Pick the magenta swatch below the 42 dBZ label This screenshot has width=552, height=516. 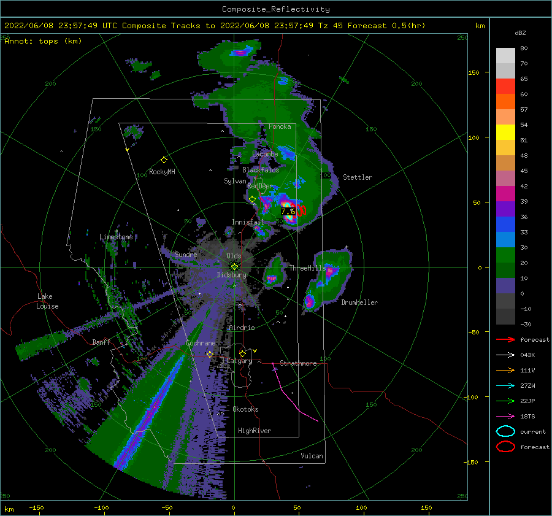505,194
